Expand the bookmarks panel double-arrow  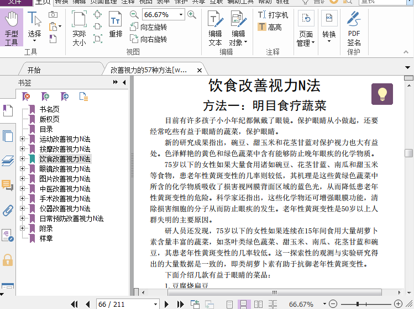pos(116,82)
